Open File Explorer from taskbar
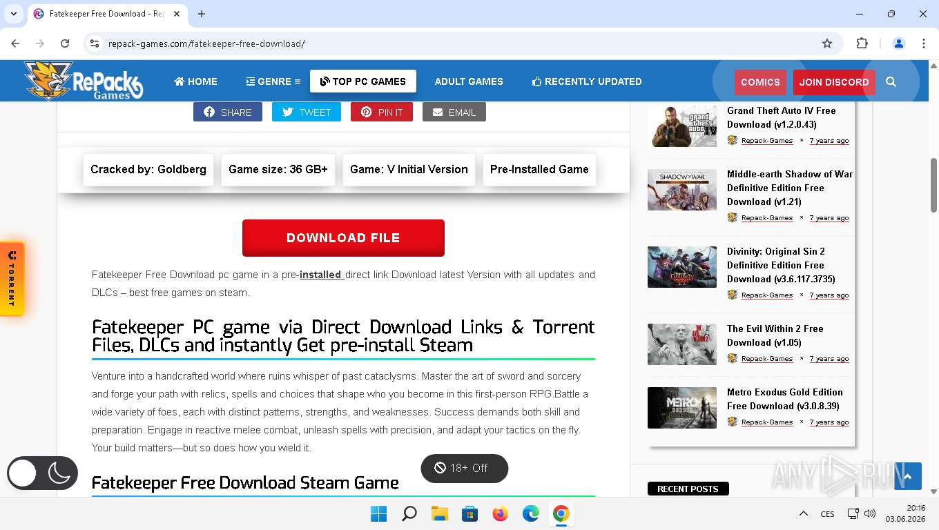The image size is (939, 530). point(440,513)
